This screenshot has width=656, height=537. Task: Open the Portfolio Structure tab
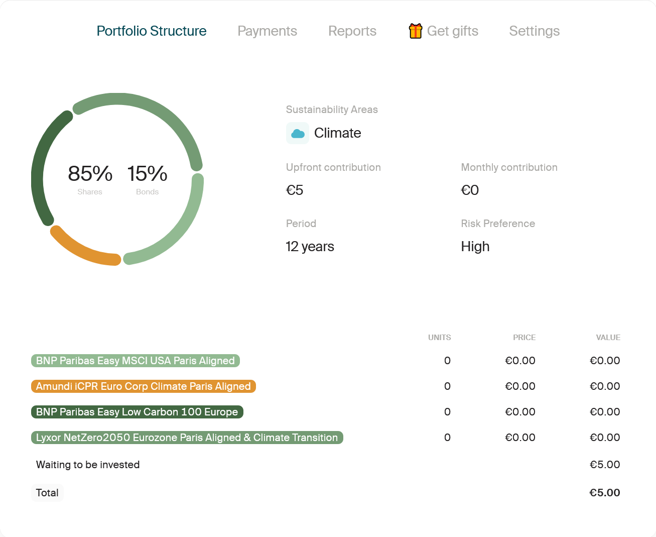pos(152,31)
